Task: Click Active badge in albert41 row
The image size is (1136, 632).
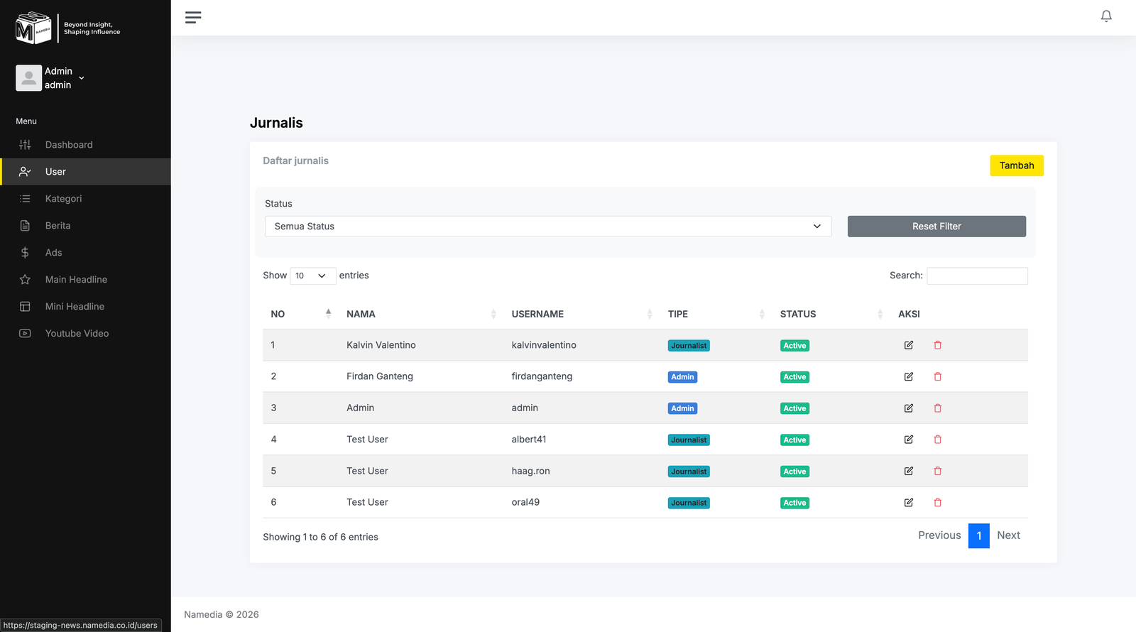Action: 794,440
